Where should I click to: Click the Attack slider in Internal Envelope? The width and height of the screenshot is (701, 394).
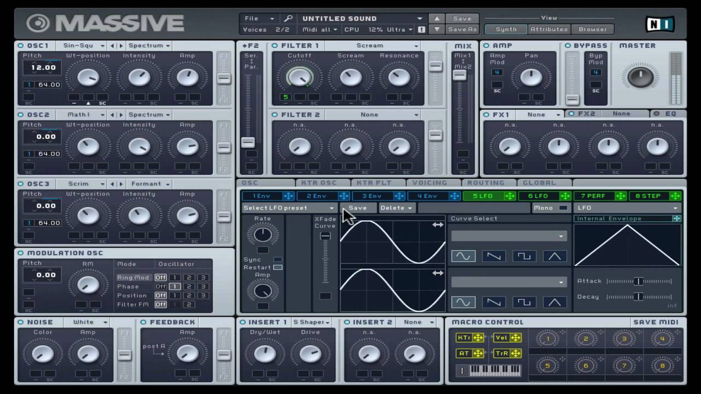coord(639,281)
